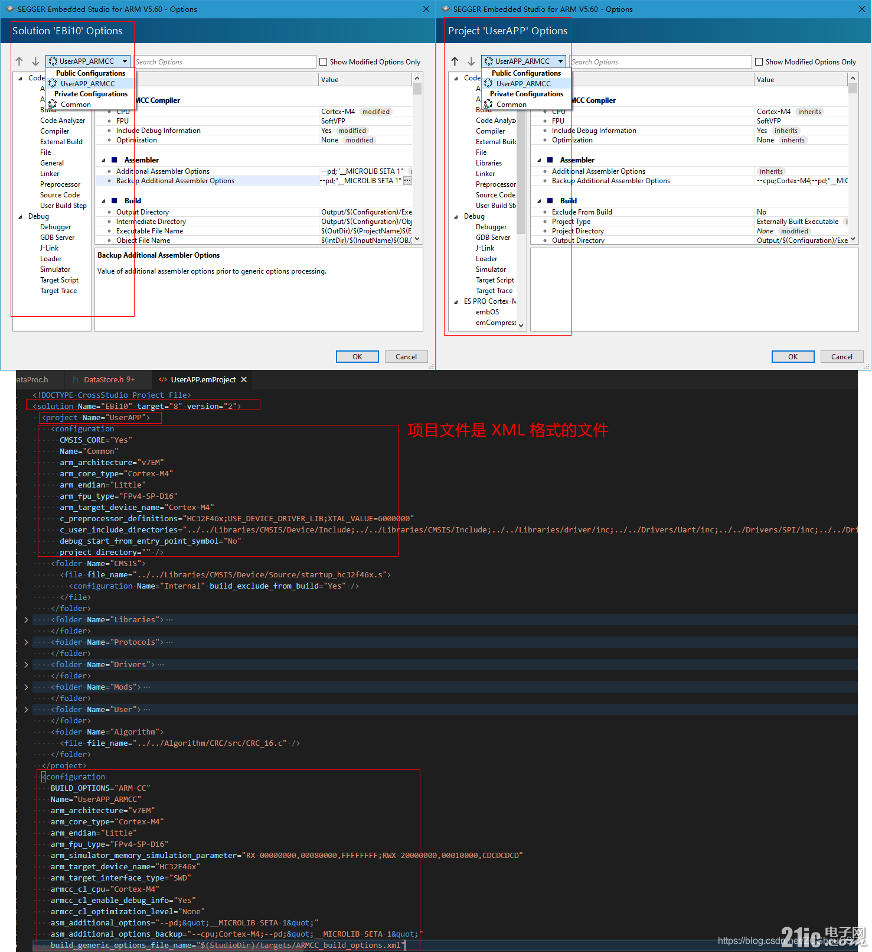Collapse Build group in Solution options list
This screenshot has width=872, height=952.
(x=103, y=201)
